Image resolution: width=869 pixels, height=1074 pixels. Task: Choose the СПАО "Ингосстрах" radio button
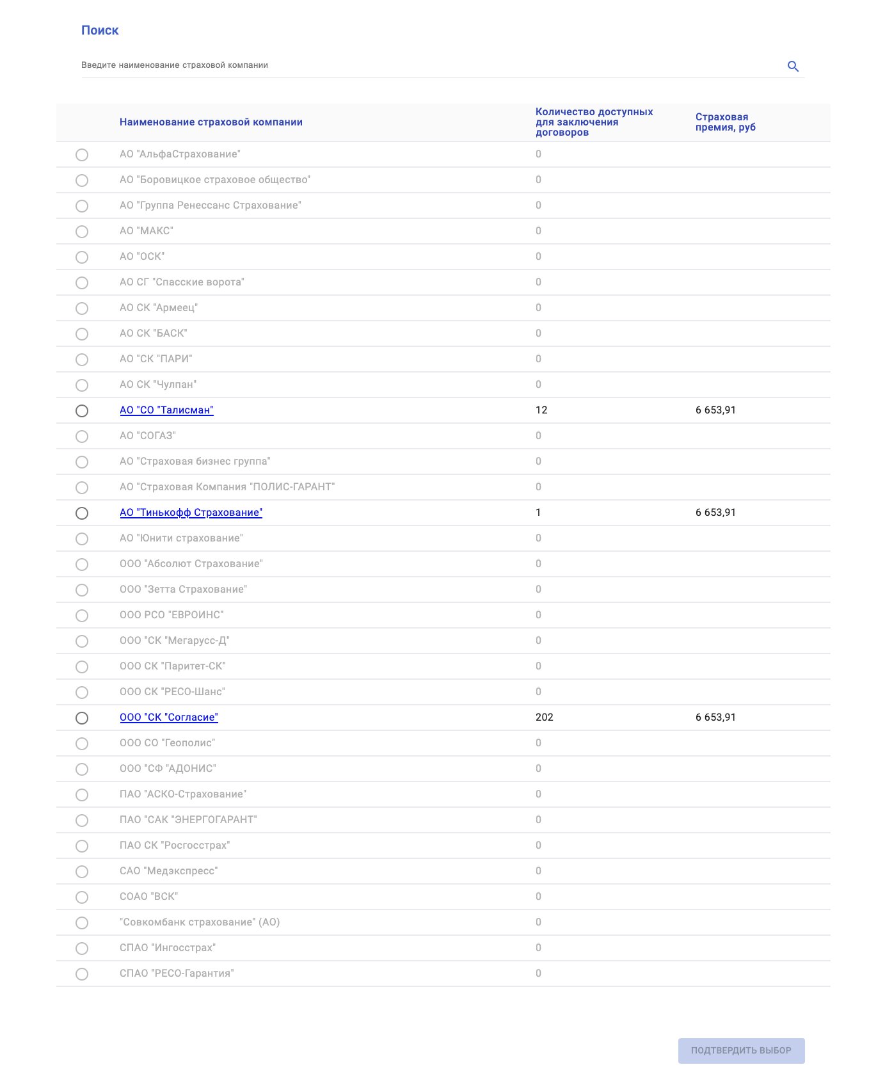(82, 949)
